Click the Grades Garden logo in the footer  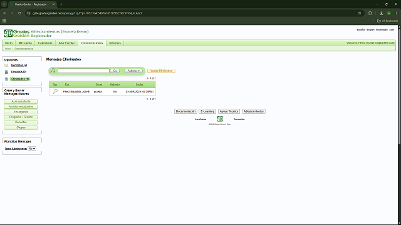click(220, 119)
